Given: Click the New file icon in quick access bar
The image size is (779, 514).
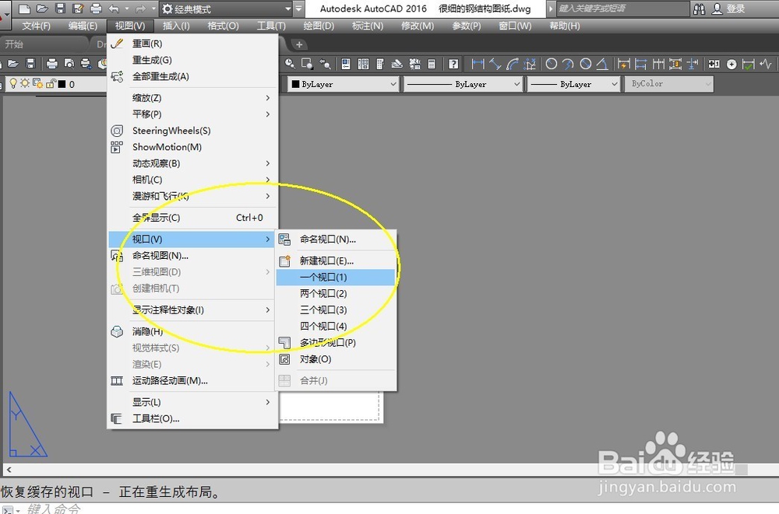Looking at the screenshot, I should pyautogui.click(x=24, y=9).
